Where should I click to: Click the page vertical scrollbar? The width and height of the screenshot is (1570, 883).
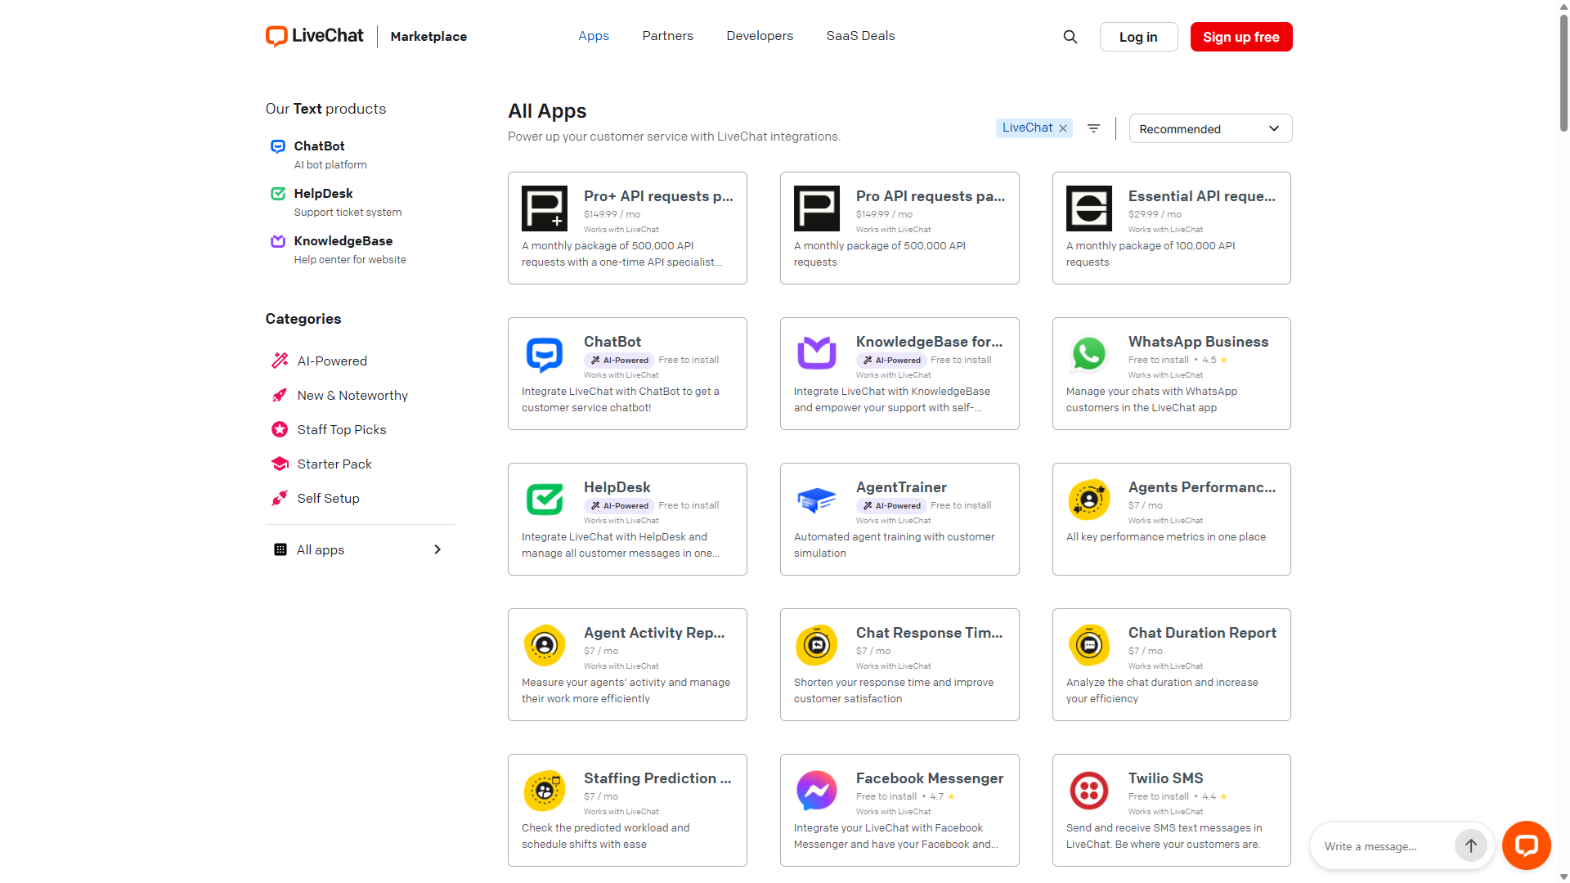[1563, 74]
